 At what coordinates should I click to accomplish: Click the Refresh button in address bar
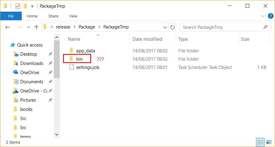pyautogui.click(x=173, y=27)
